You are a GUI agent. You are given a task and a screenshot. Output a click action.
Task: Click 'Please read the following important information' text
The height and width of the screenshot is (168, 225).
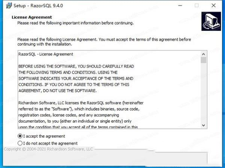[x=75, y=23]
